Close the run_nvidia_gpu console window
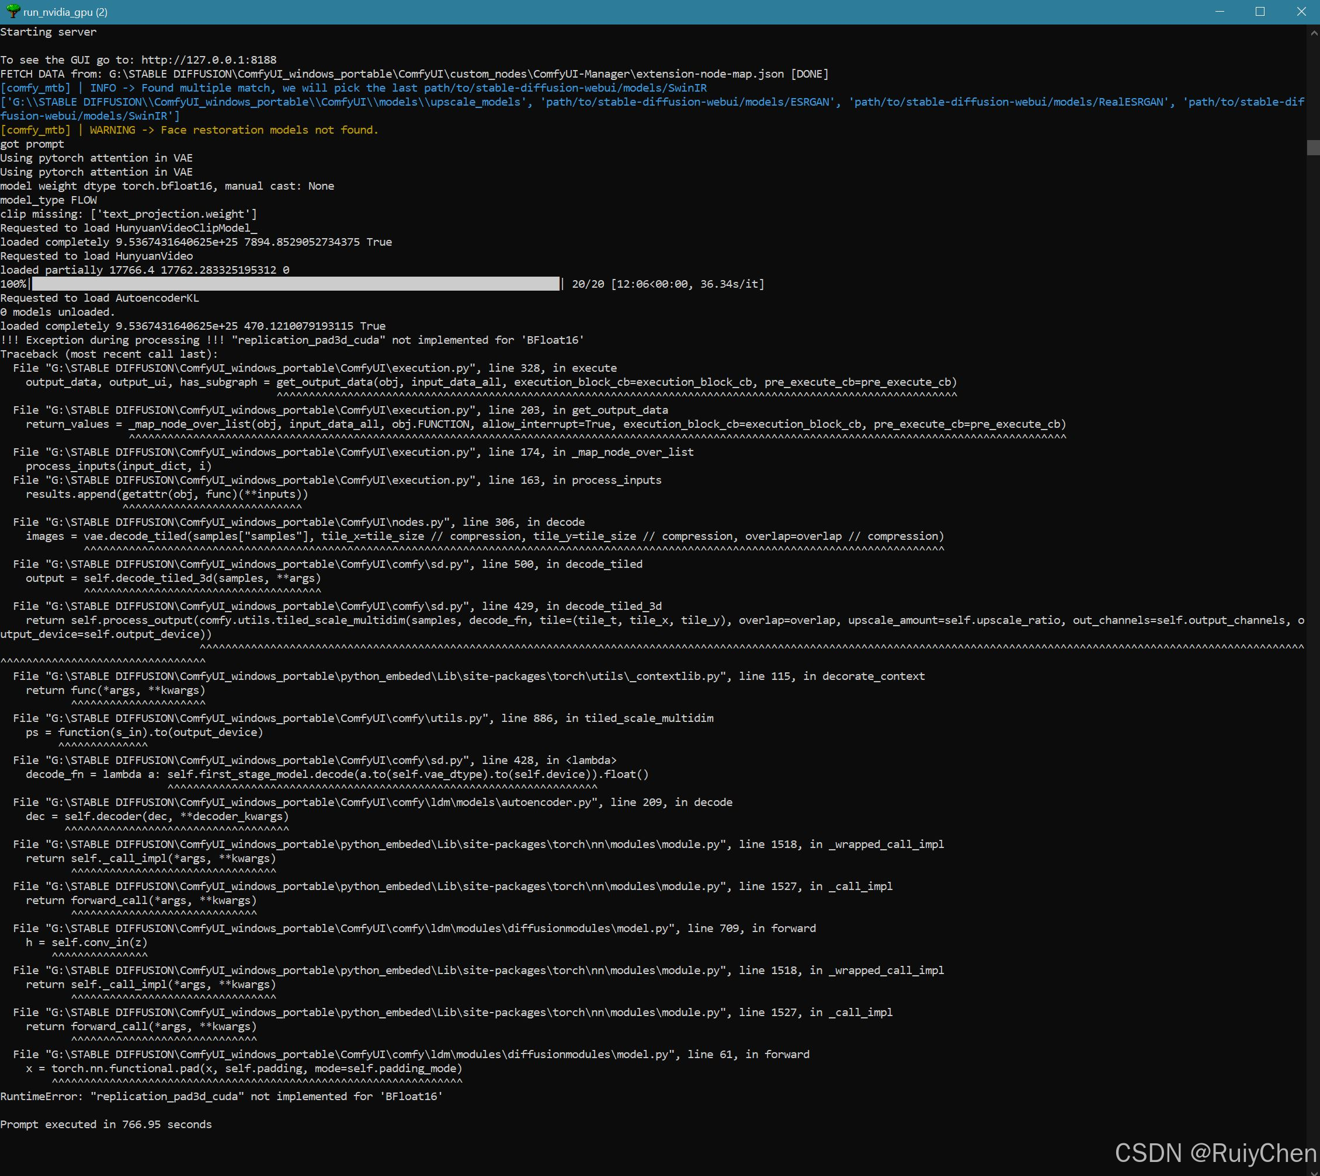The height and width of the screenshot is (1176, 1320). click(x=1301, y=12)
